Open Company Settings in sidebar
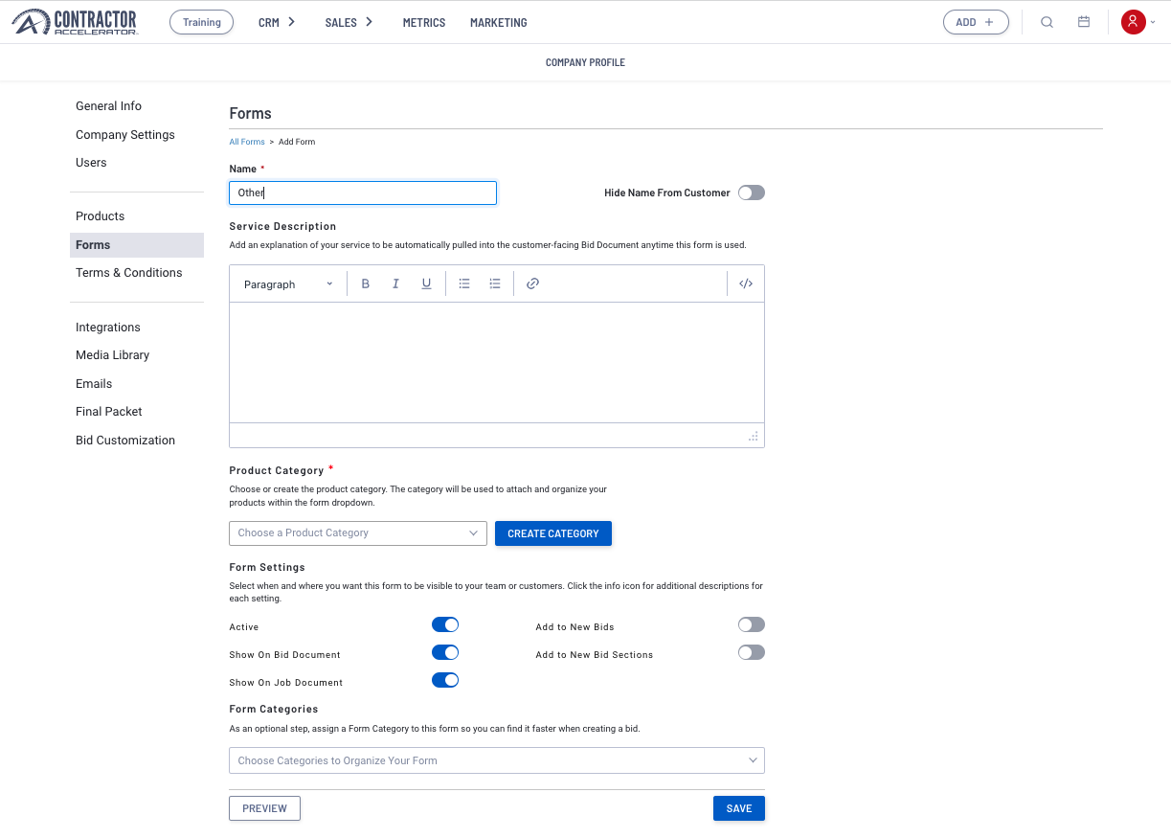 [x=125, y=135]
